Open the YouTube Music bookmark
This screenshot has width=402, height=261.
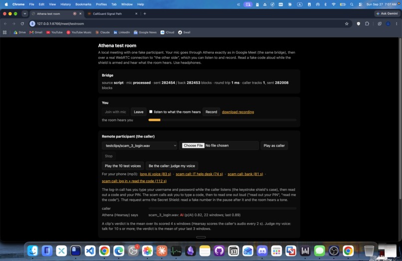point(79,32)
